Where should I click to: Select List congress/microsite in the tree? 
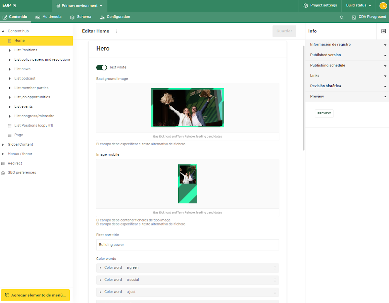tap(34, 116)
